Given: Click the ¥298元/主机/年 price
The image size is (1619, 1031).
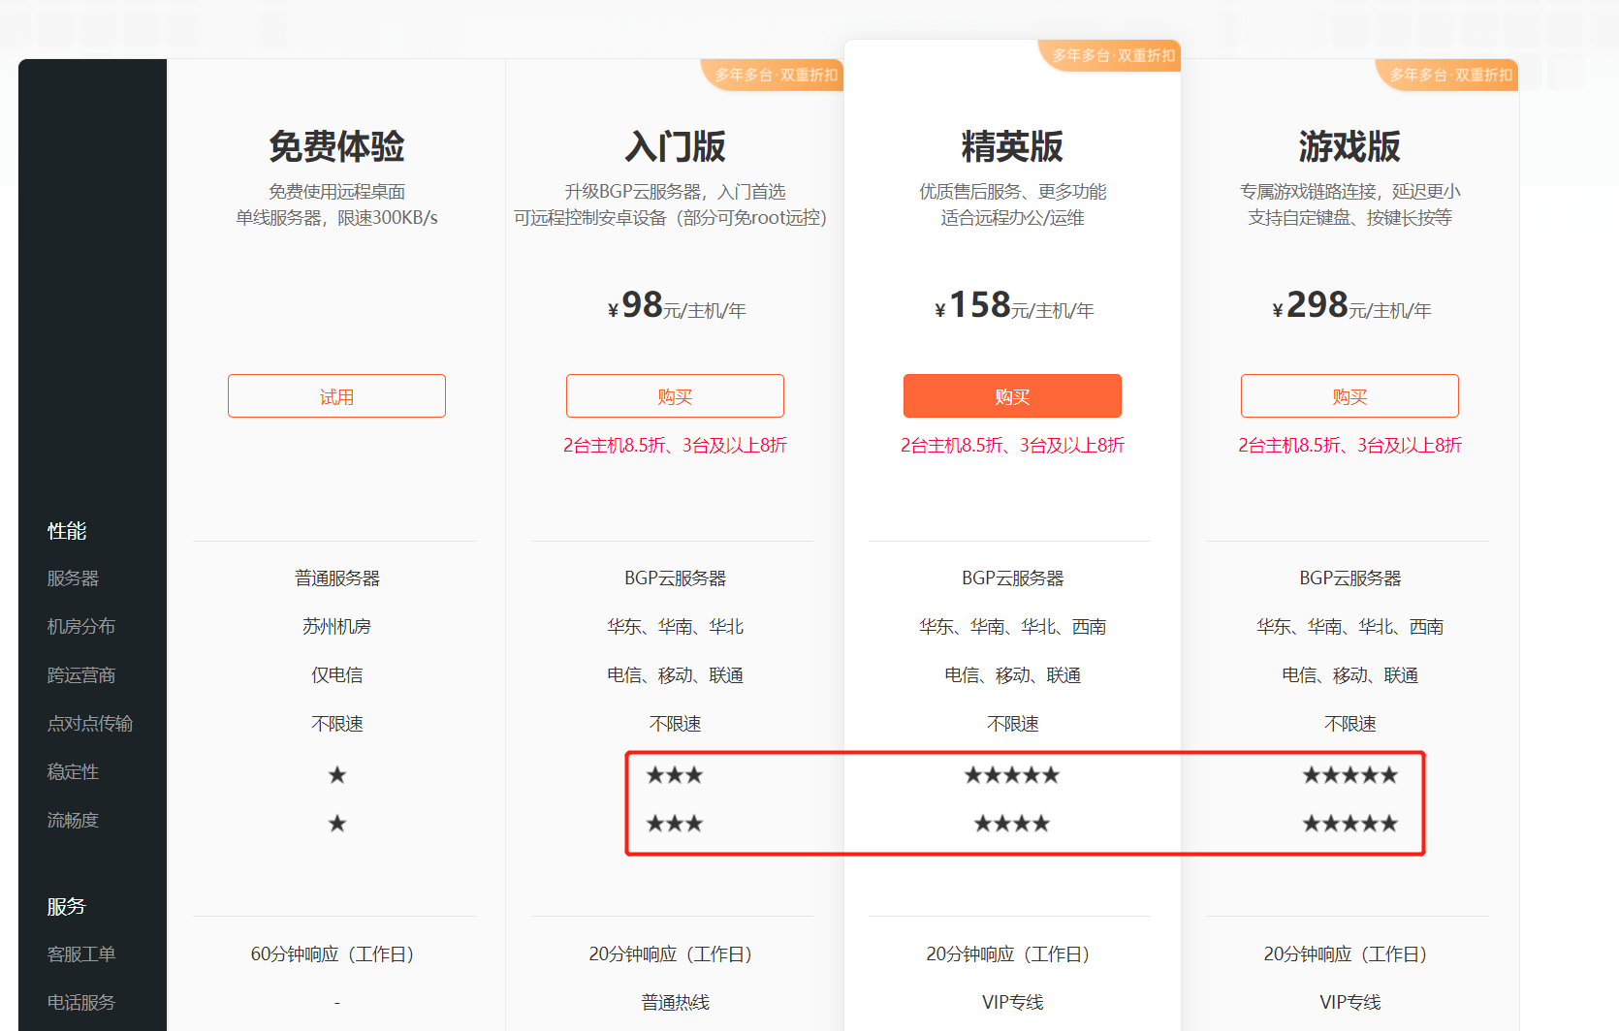Looking at the screenshot, I should (x=1350, y=306).
